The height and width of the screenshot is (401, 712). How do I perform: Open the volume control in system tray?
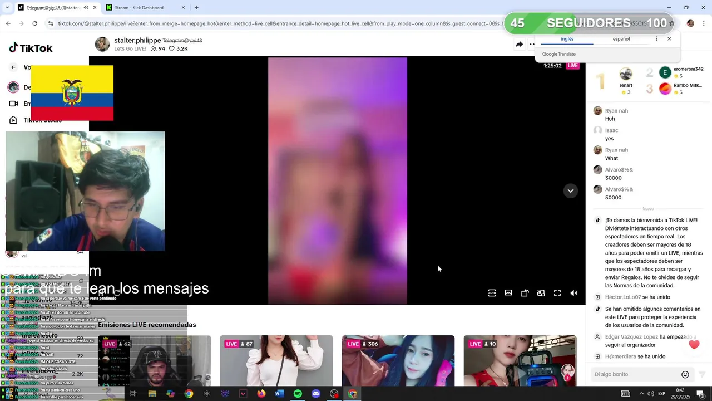[651, 394]
